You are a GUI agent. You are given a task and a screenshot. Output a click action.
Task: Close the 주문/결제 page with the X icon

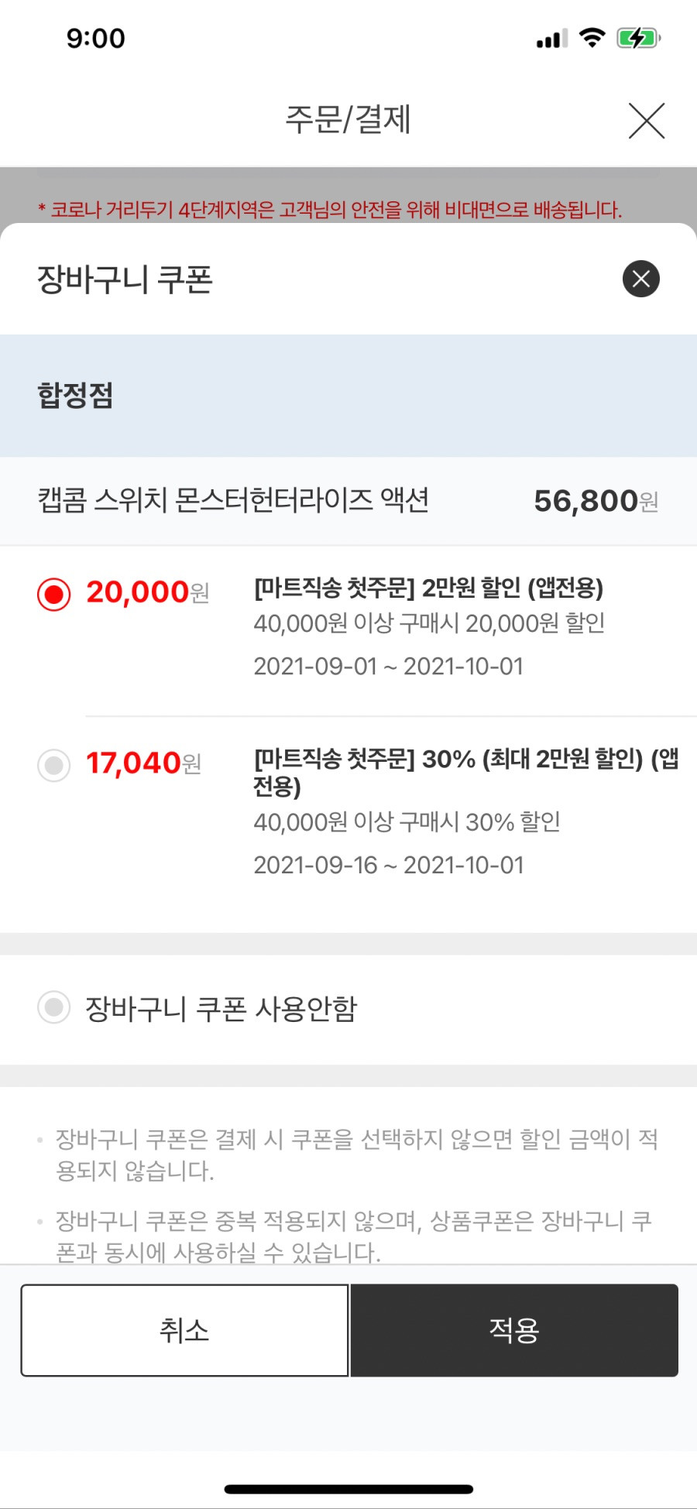647,121
